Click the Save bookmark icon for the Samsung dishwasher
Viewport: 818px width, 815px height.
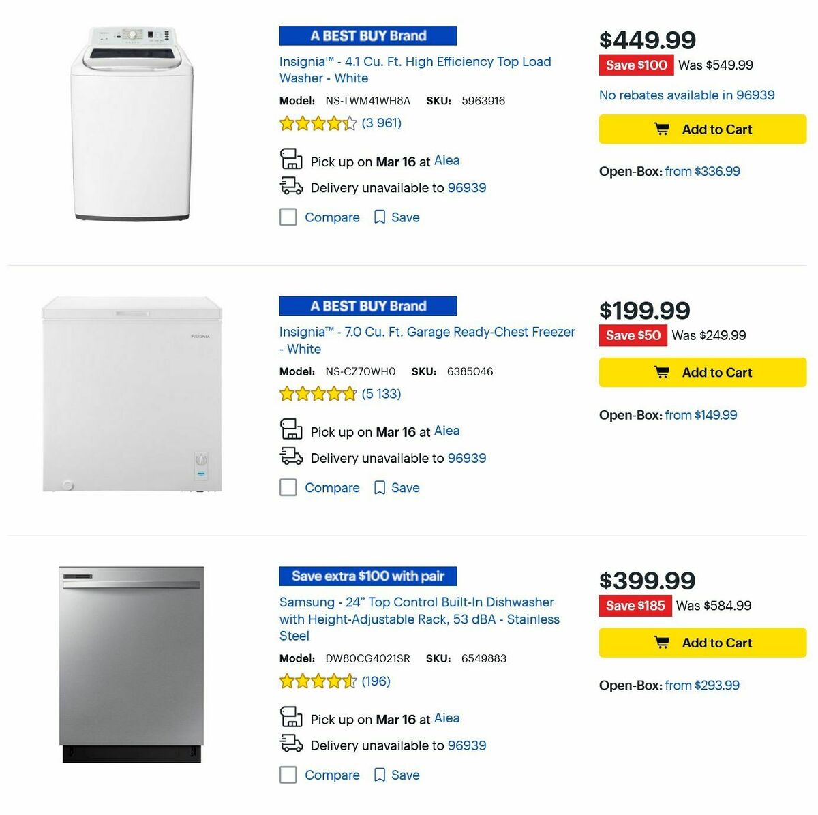[x=380, y=775]
